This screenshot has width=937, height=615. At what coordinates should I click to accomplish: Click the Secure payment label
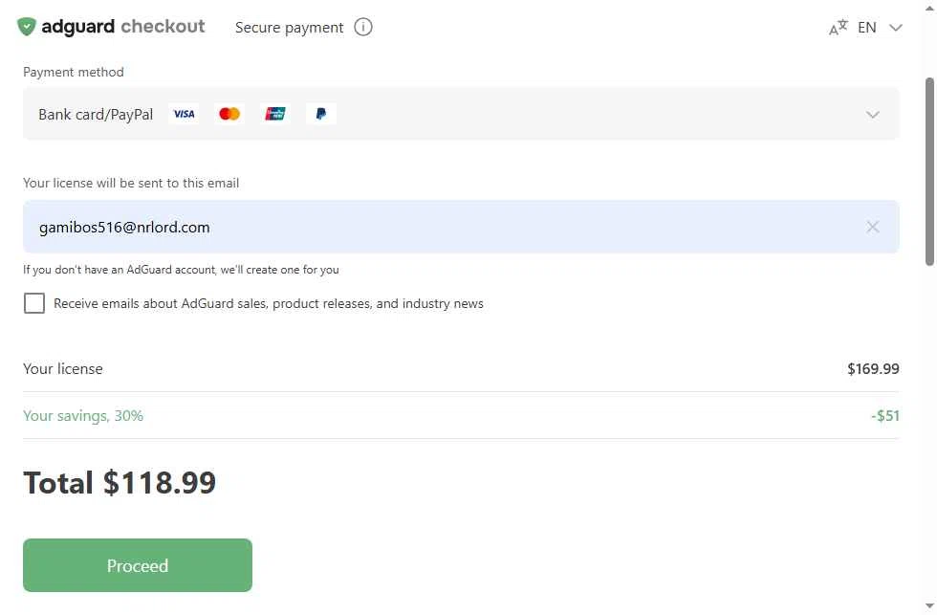click(289, 28)
